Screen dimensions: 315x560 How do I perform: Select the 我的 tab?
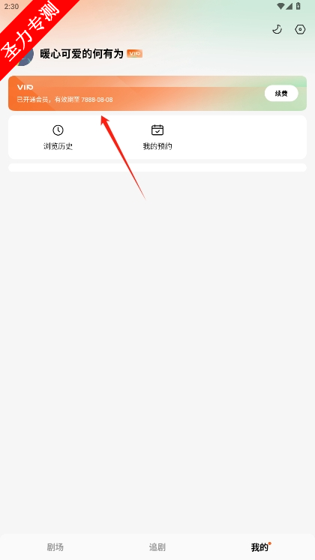coord(259,547)
